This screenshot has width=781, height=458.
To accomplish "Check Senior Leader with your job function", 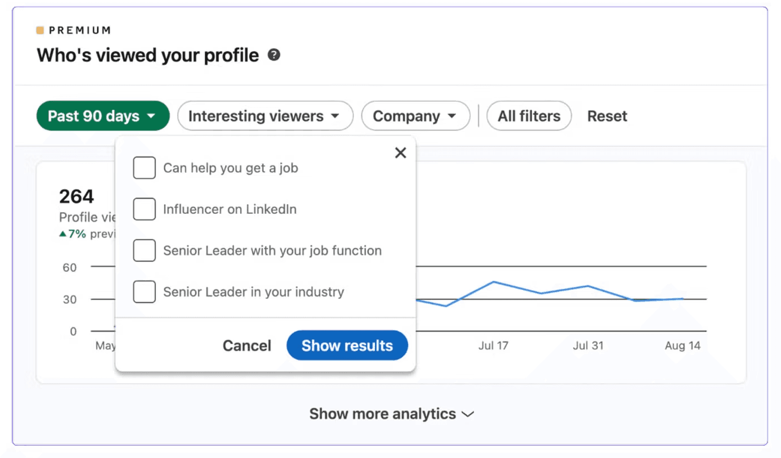I will [145, 250].
